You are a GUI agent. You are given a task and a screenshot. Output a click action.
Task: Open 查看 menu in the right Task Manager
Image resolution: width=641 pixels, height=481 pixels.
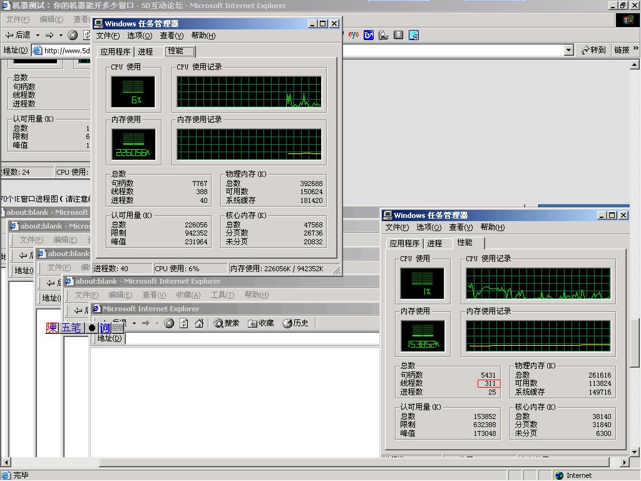tap(460, 227)
